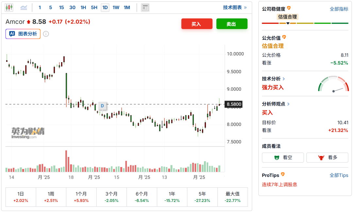
Task: Click the green 卖出 sell button
Action: (x=232, y=24)
